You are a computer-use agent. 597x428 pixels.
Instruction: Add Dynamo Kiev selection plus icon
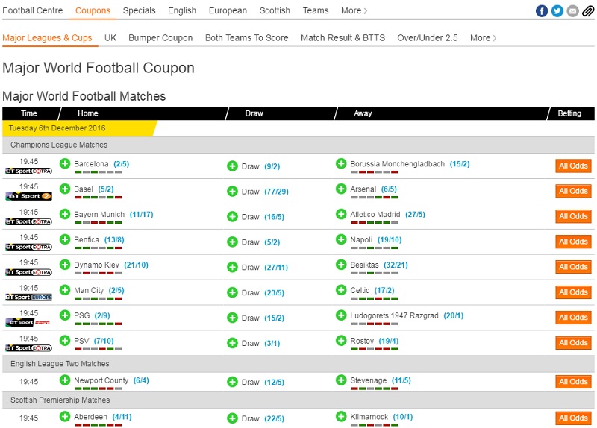pos(65,265)
